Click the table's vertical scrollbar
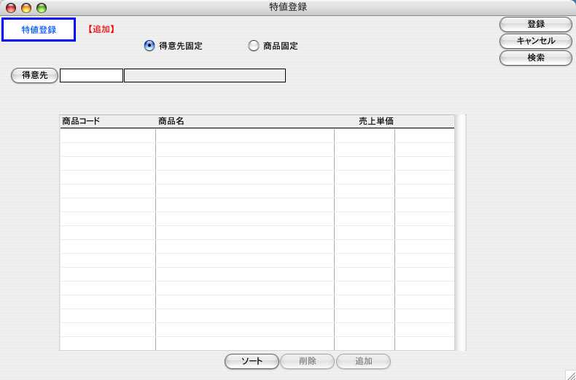 click(x=460, y=232)
